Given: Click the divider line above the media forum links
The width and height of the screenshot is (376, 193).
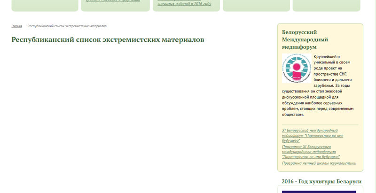Looking at the screenshot, I should click(x=320, y=125).
